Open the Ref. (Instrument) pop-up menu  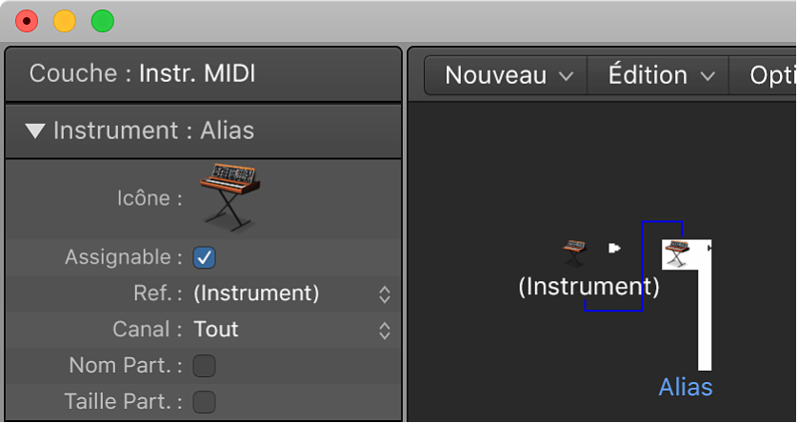pos(291,293)
